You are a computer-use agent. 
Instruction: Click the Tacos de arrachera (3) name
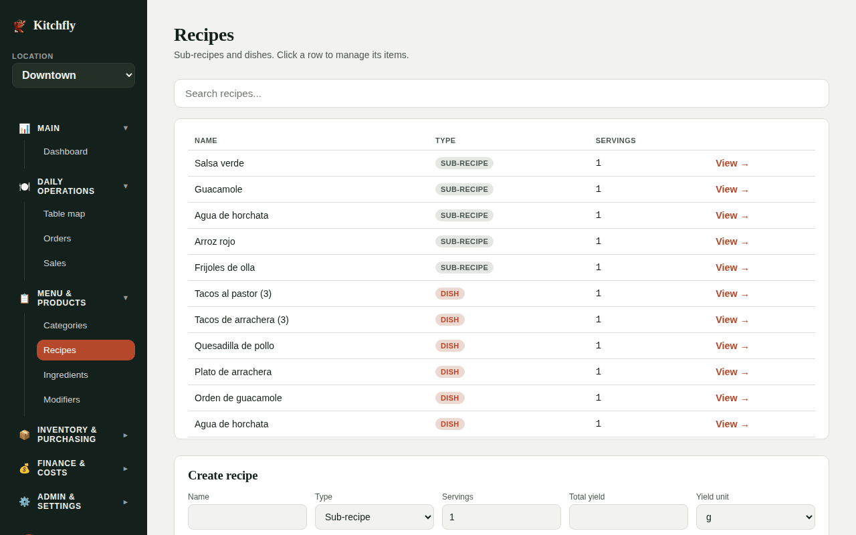(x=241, y=320)
